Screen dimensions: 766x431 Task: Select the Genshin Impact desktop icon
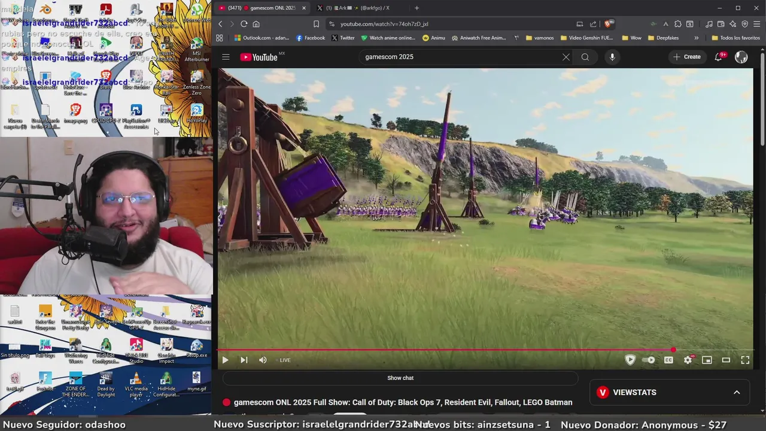[x=166, y=351]
